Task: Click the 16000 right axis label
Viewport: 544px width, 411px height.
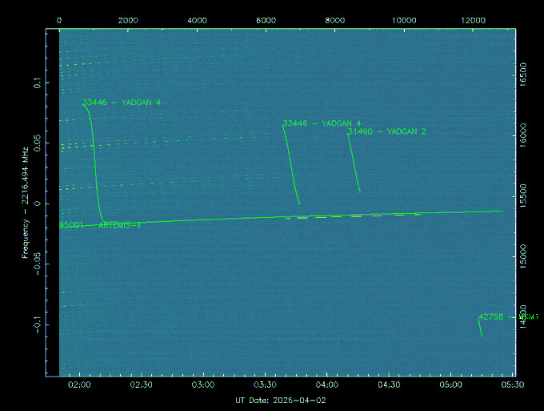Action: coord(523,134)
